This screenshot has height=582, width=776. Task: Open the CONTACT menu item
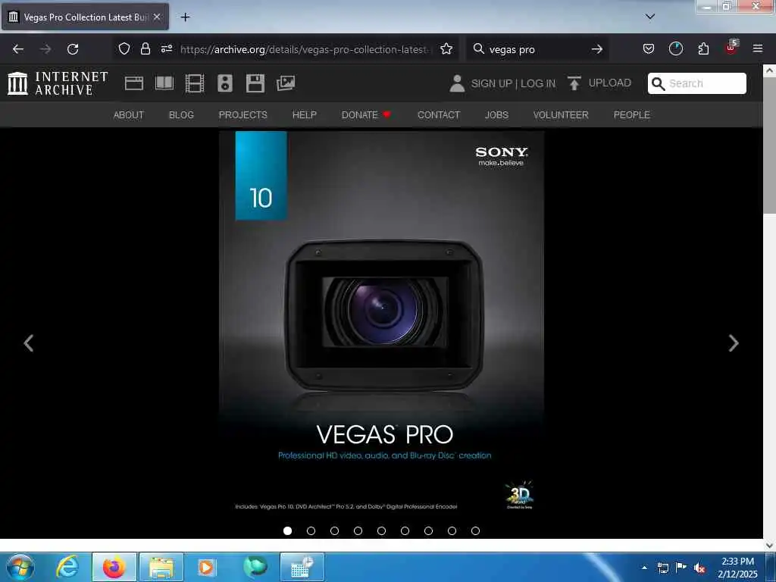439,115
